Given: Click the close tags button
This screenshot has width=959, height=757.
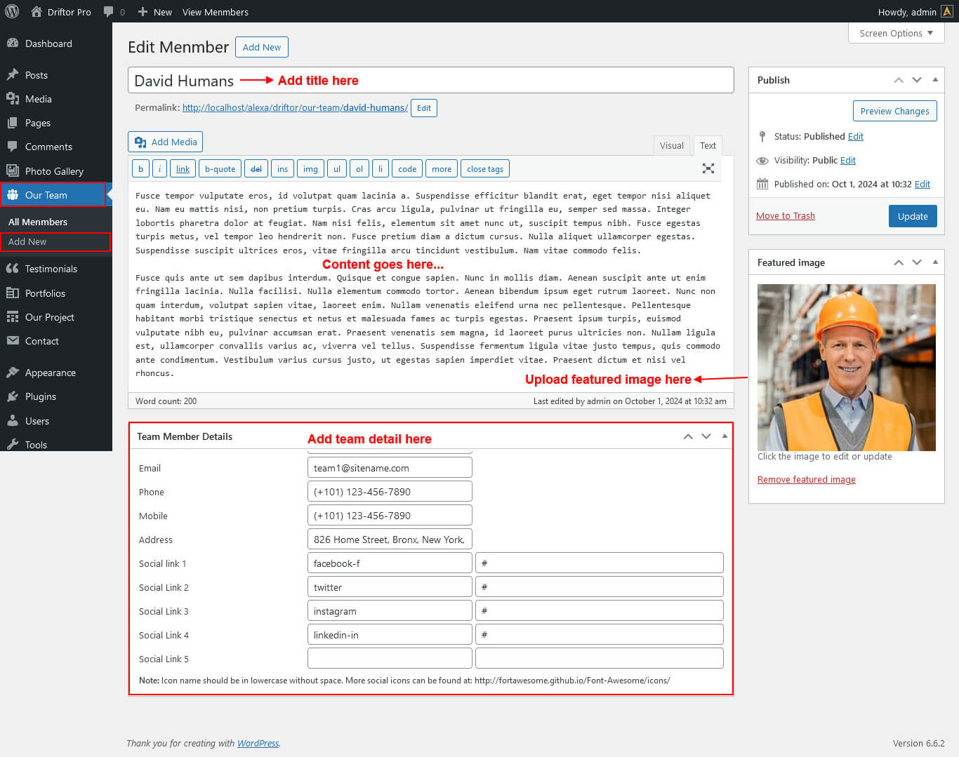Looking at the screenshot, I should pyautogui.click(x=485, y=169).
